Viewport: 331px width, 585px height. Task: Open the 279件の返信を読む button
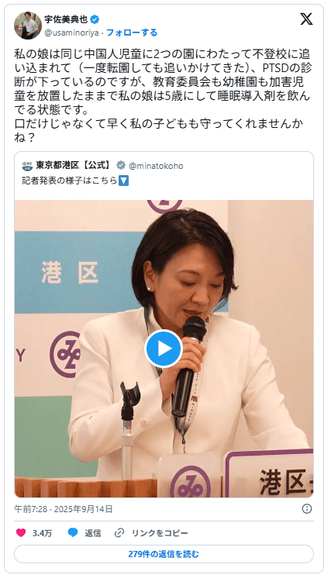coord(164,554)
